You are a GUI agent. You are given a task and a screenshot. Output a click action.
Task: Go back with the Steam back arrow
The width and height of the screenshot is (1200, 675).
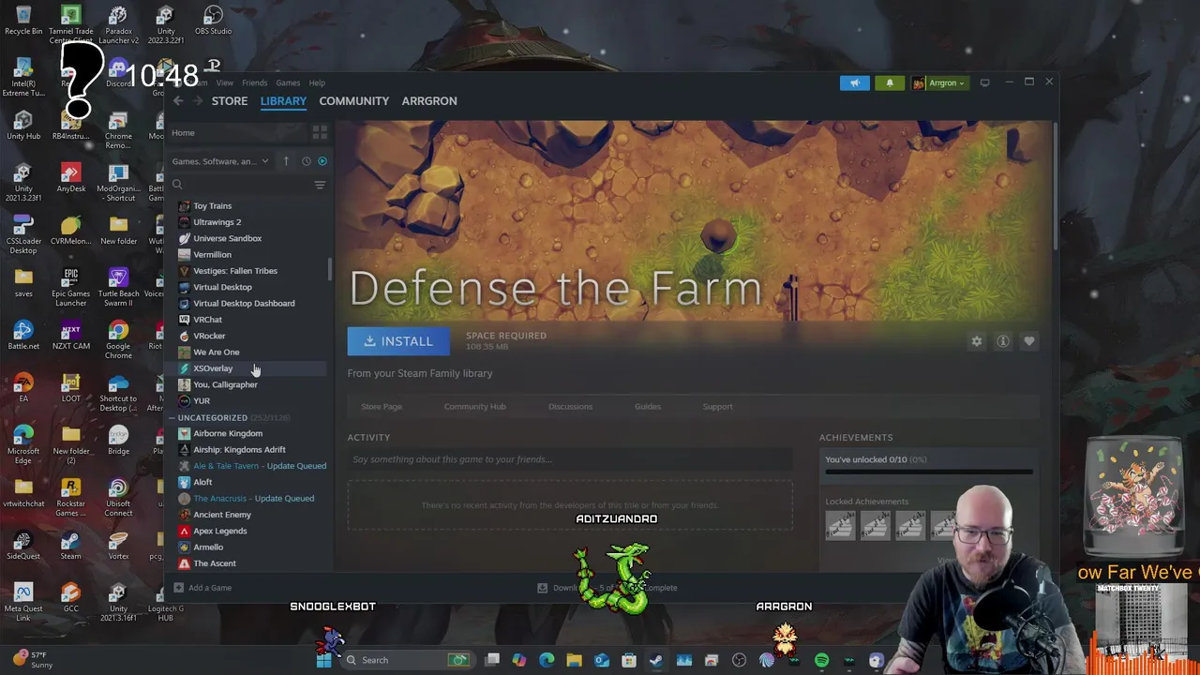tap(178, 100)
